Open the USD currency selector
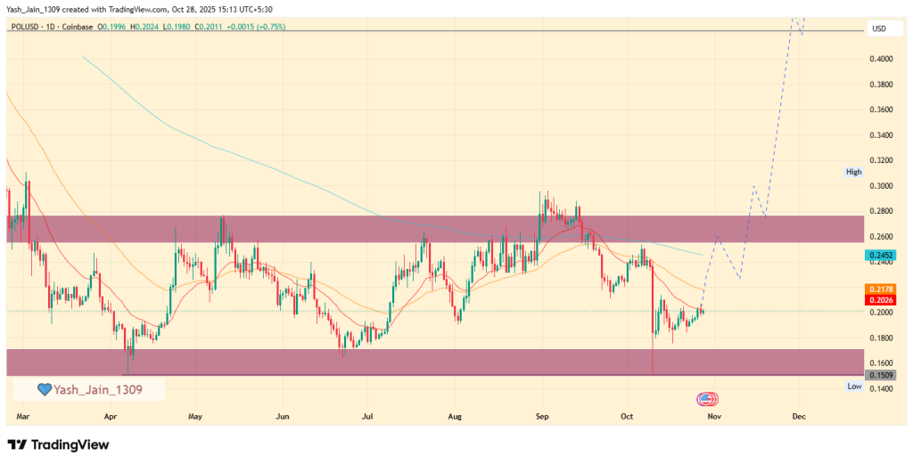Screen dimensions: 913x464 coord(878,28)
